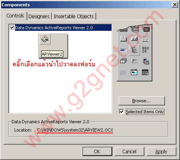Open the Insertable Objects tab
The height and width of the screenshot is (160, 180).
click(74, 17)
